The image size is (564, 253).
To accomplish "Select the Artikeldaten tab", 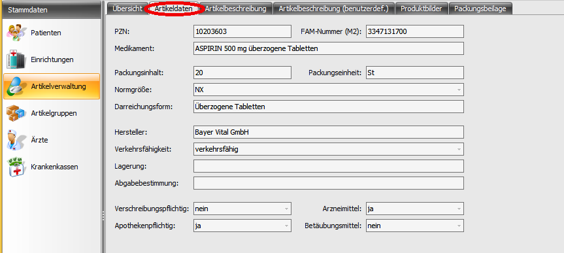I will coord(174,8).
